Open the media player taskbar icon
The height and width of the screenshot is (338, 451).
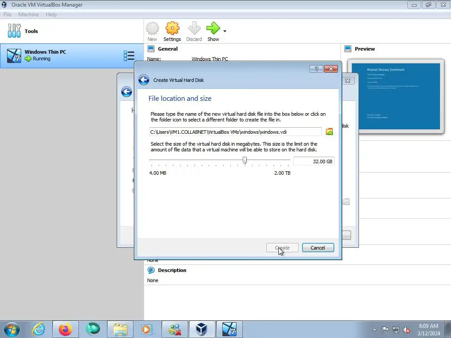(147, 329)
